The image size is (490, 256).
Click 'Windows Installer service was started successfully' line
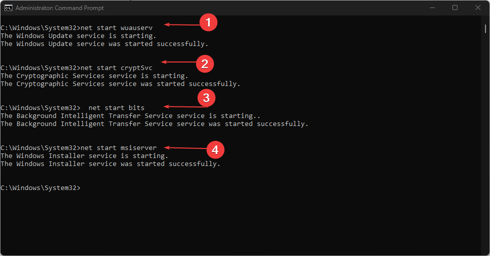click(x=110, y=163)
